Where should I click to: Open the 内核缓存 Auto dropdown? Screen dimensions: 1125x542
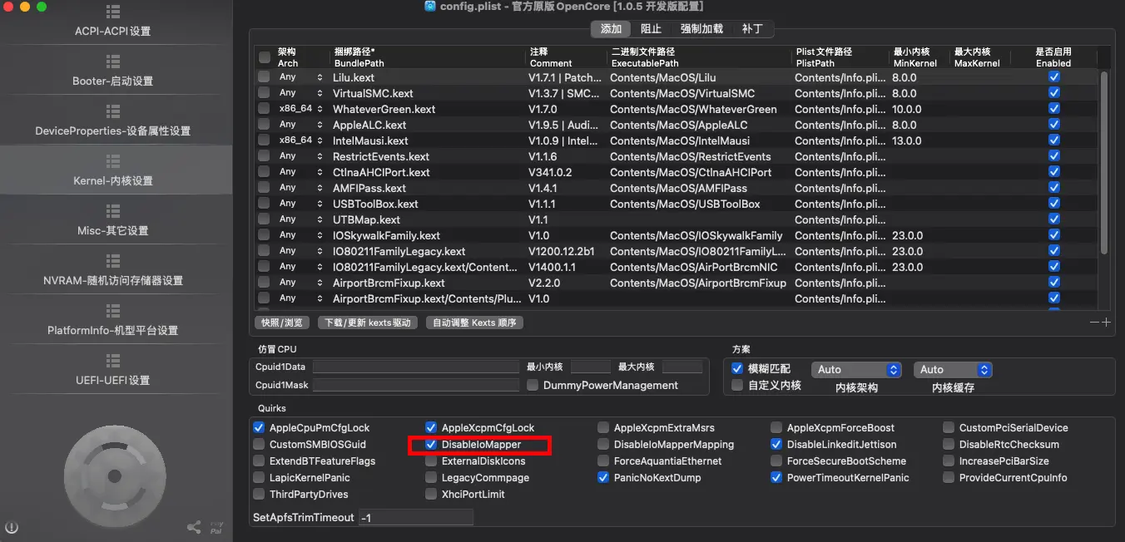tap(953, 370)
